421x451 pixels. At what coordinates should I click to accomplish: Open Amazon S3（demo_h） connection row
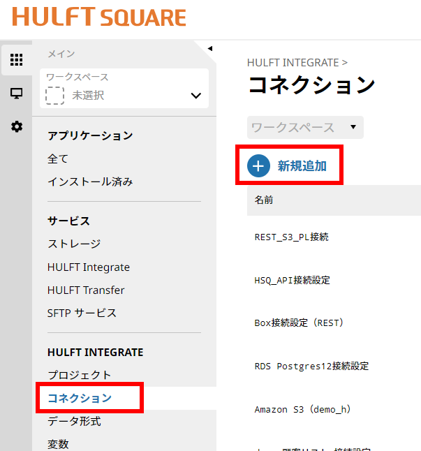click(x=303, y=409)
